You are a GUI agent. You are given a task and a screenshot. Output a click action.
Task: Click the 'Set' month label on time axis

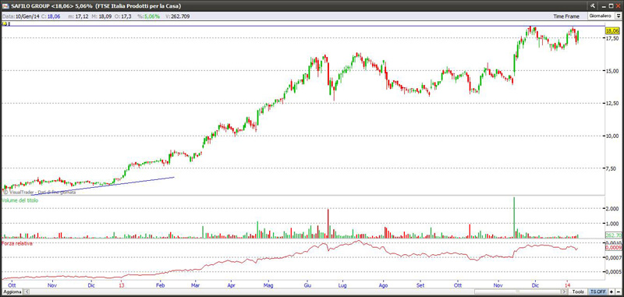(x=420, y=285)
